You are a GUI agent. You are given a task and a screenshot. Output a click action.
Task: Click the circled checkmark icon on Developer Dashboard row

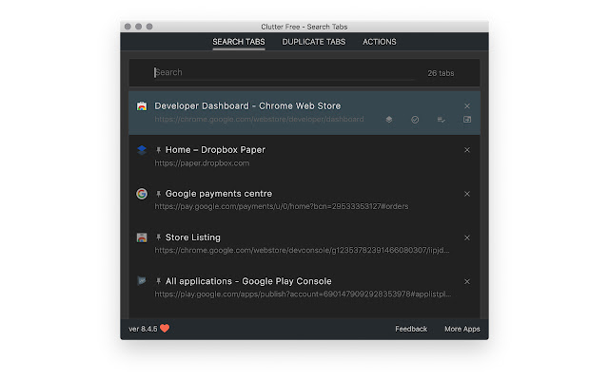[x=415, y=120]
